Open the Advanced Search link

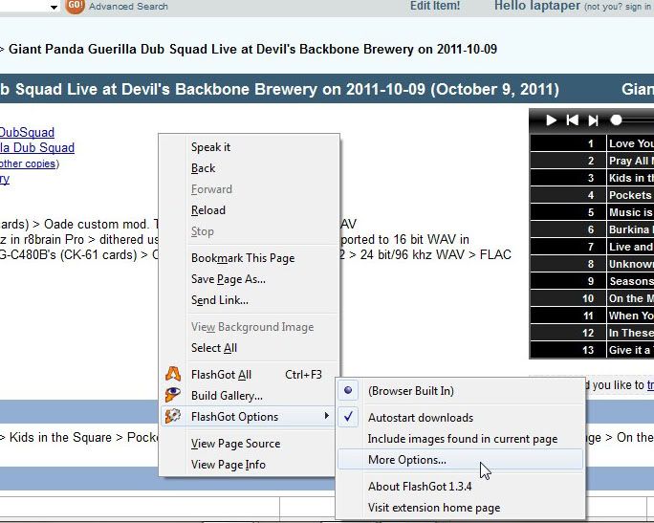pyautogui.click(x=128, y=7)
